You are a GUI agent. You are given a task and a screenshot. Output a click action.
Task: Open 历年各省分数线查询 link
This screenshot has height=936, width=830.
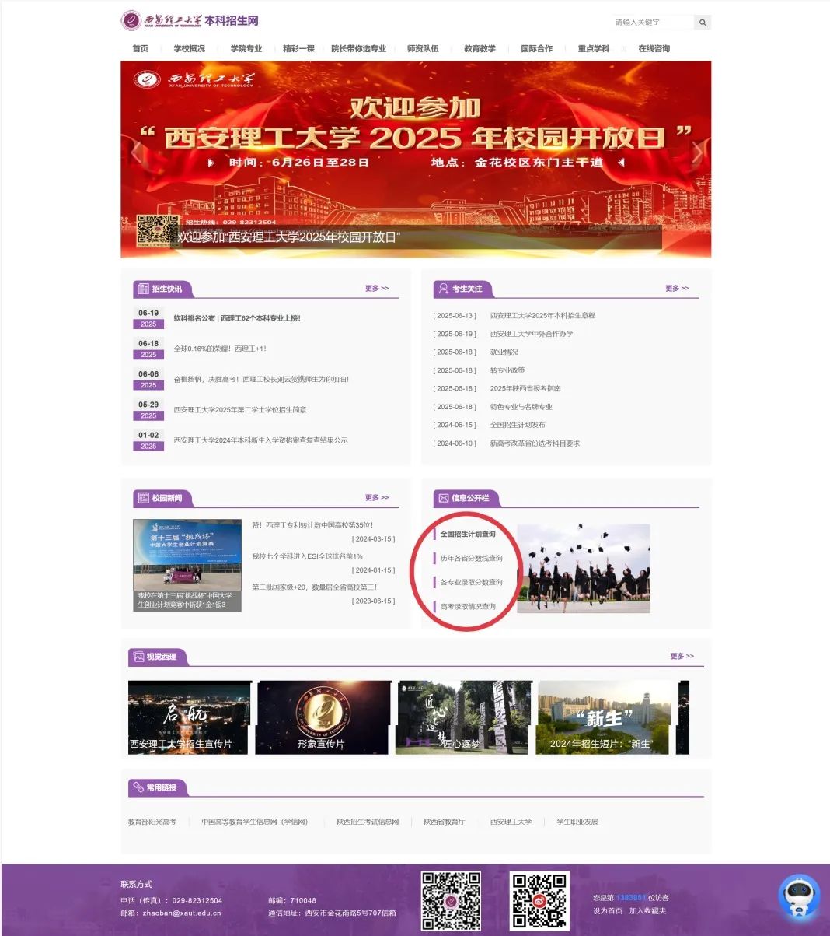(x=471, y=559)
